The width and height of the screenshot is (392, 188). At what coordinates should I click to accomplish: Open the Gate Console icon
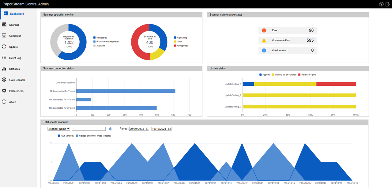point(4,80)
